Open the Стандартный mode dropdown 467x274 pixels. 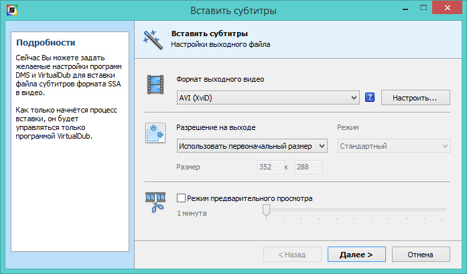(393, 145)
